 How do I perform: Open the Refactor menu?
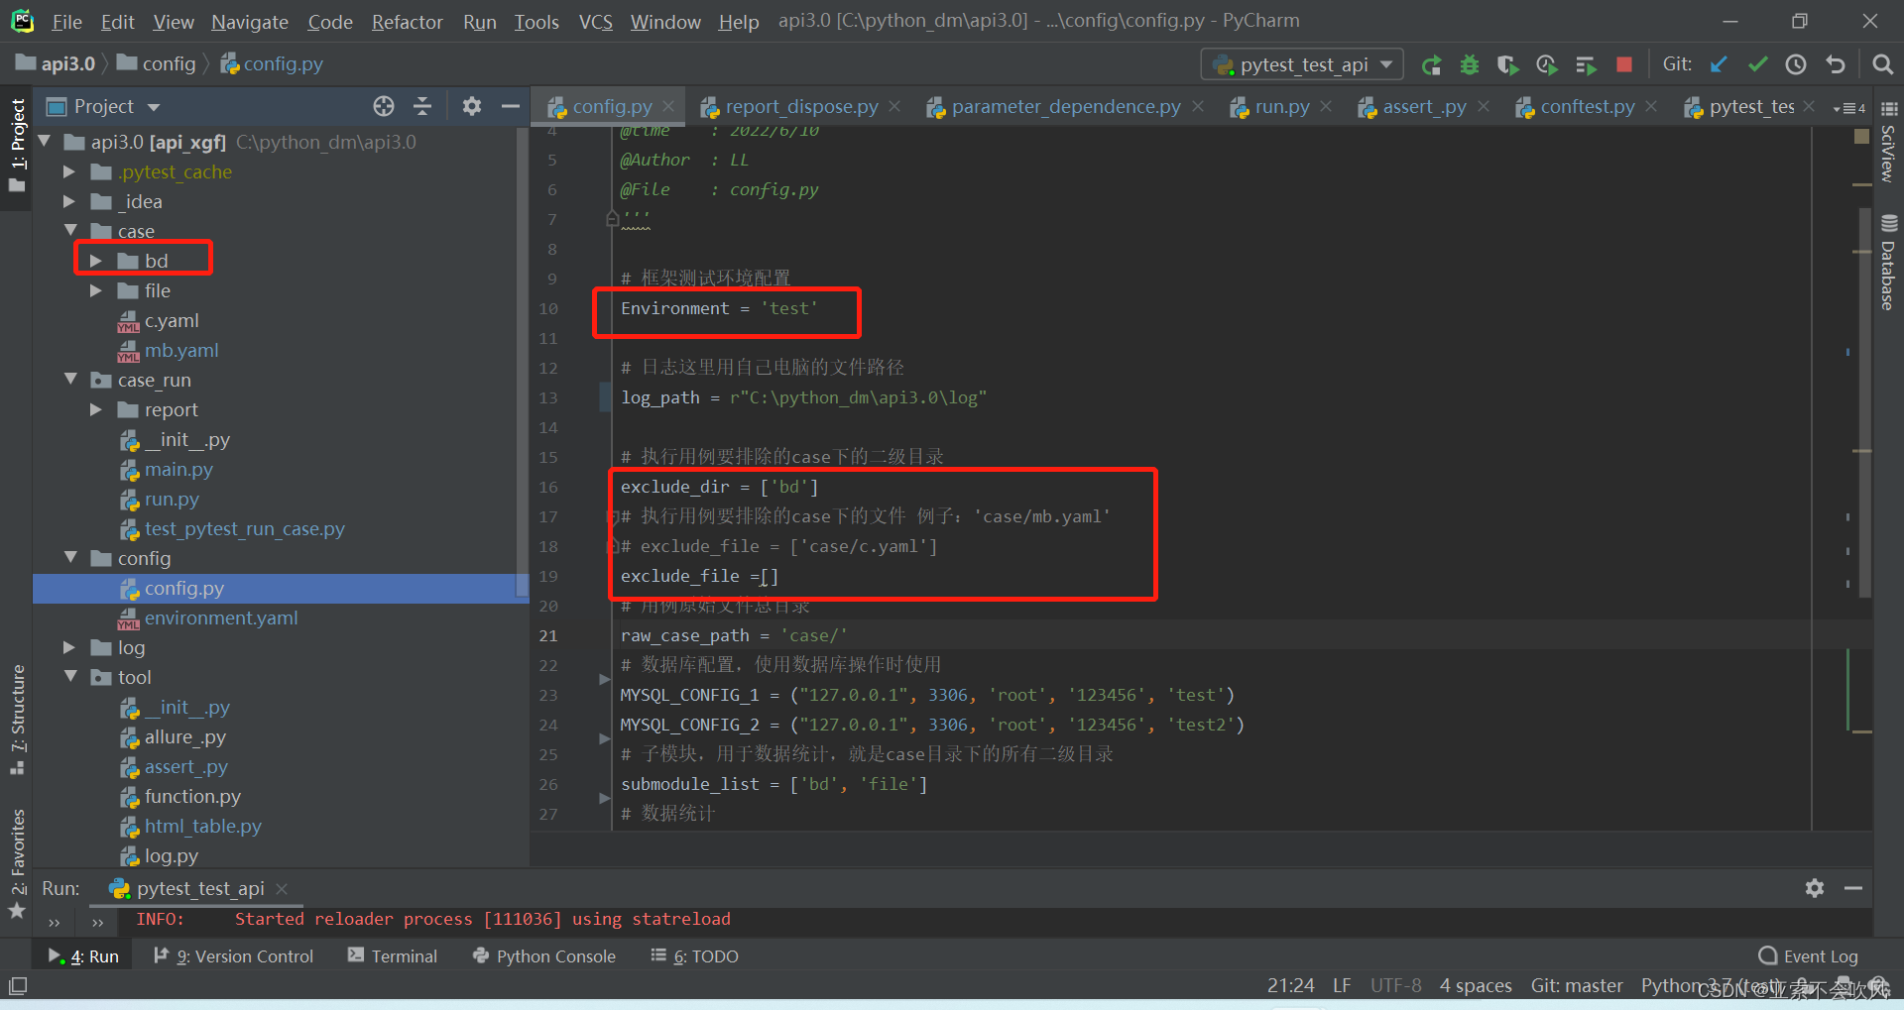(407, 21)
